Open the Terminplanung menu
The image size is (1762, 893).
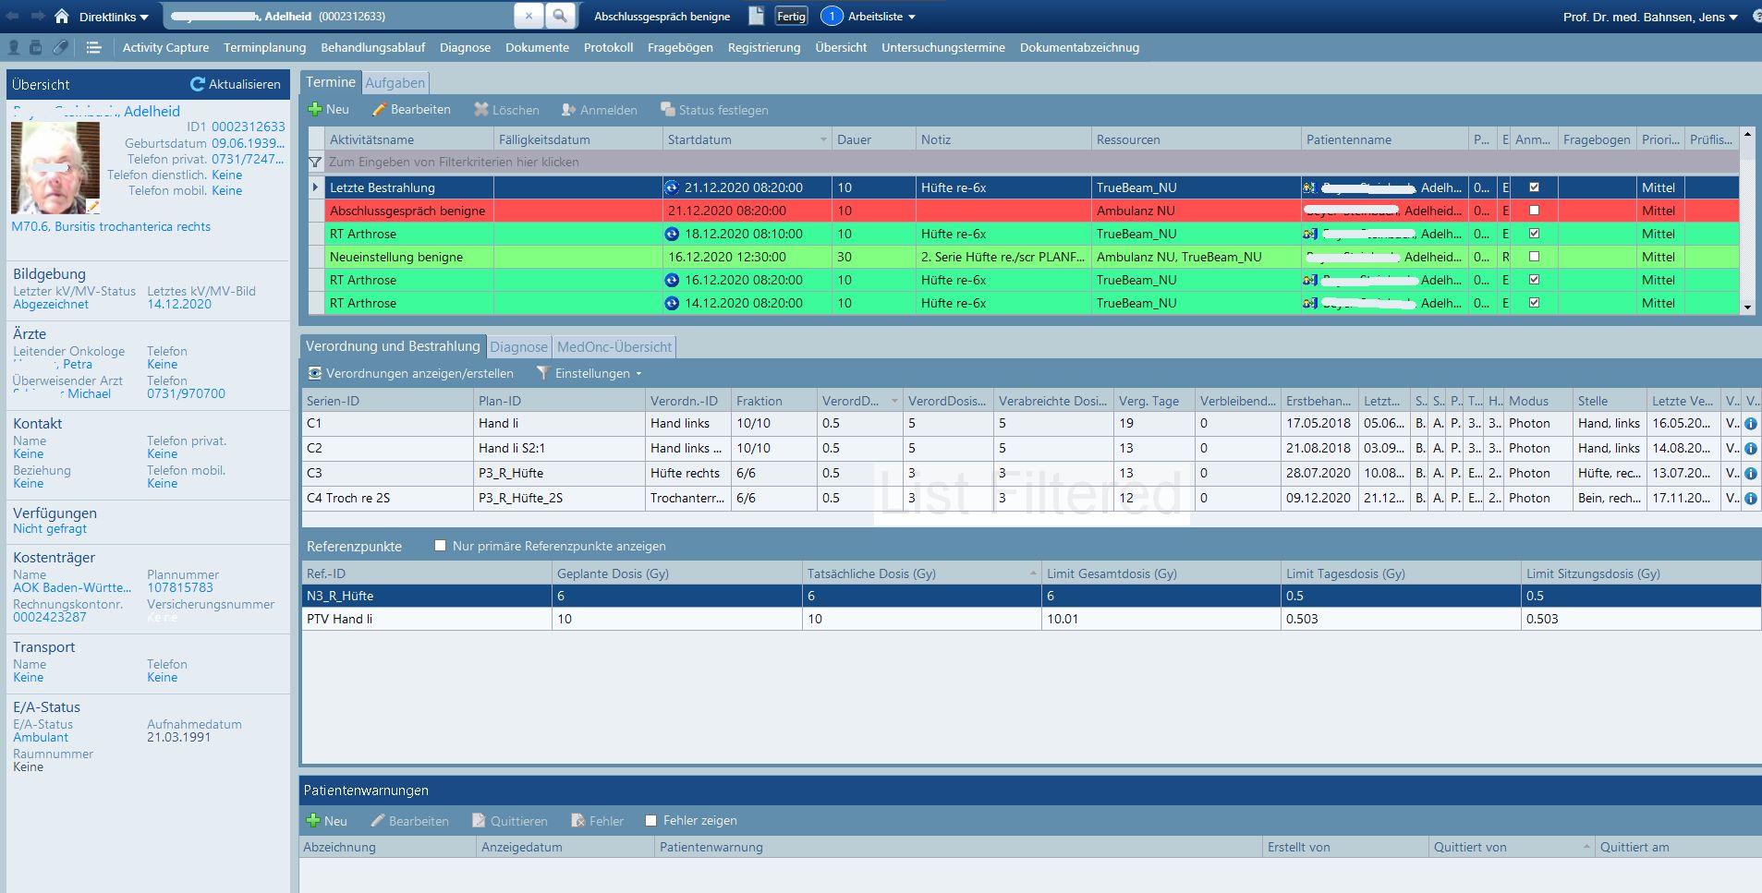[x=264, y=48]
